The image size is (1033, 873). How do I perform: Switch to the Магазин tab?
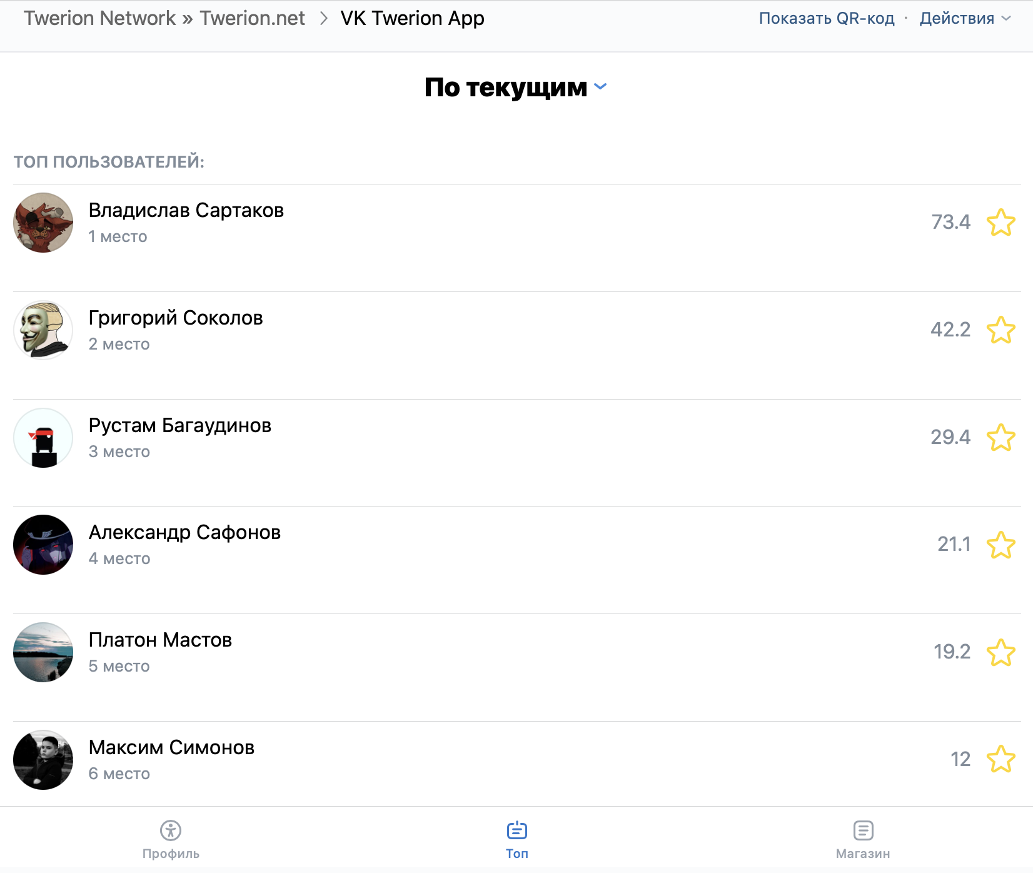(x=863, y=840)
